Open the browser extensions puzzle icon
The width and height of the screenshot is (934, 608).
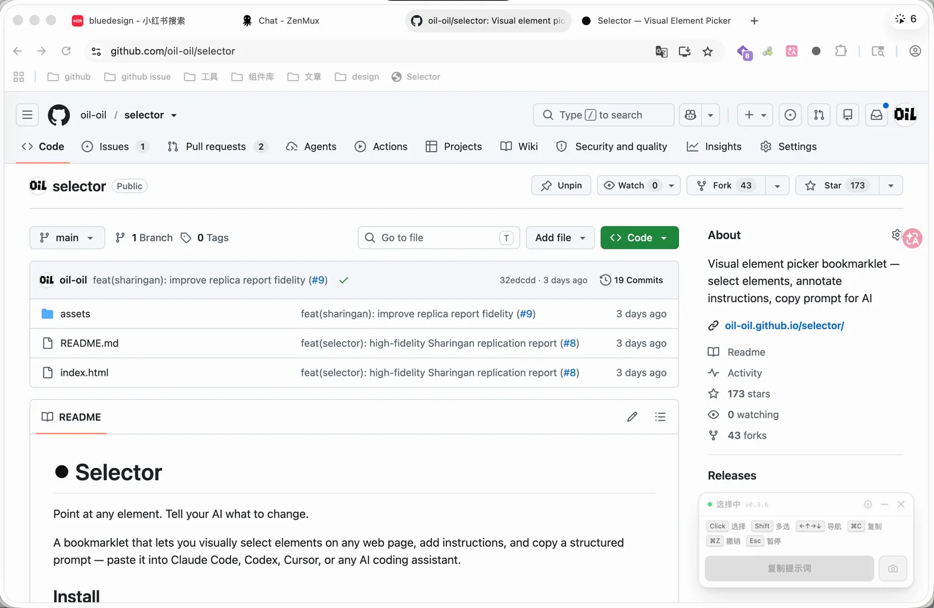tap(841, 51)
